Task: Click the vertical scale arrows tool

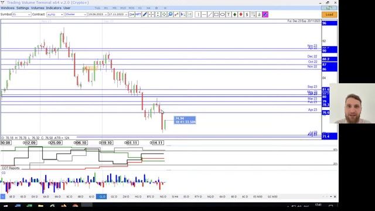Action: [158, 15]
